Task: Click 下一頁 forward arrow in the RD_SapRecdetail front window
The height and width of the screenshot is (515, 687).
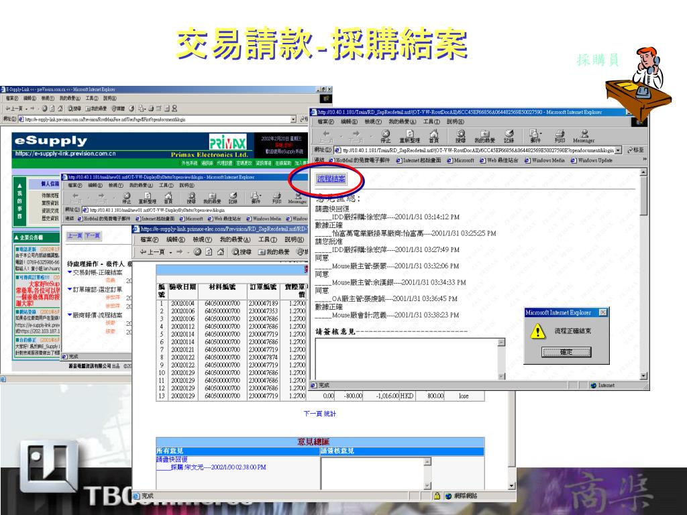Action: (x=356, y=136)
